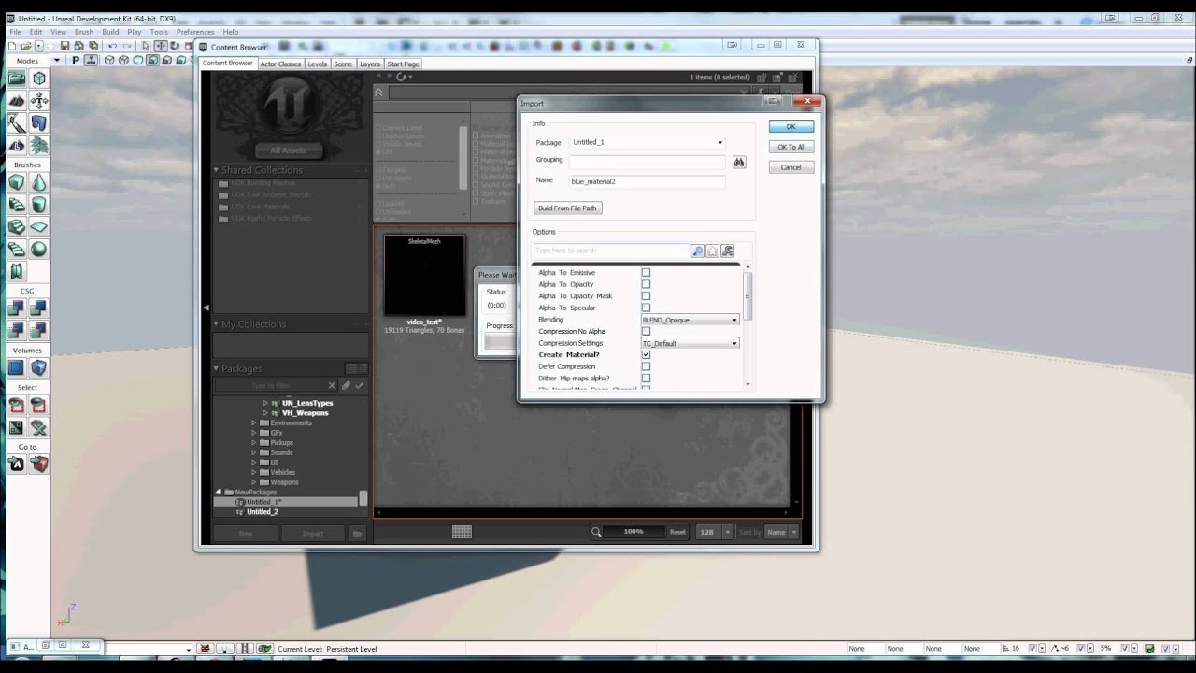Image resolution: width=1196 pixels, height=673 pixels.
Task: Click Save icon in main toolbar
Action: [64, 46]
